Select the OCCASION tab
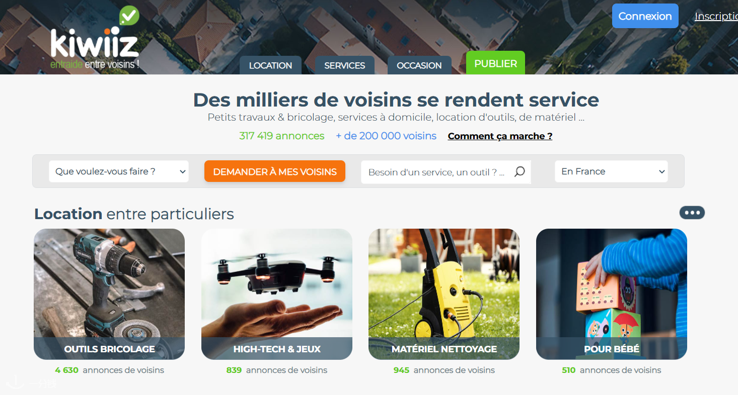 click(x=419, y=65)
